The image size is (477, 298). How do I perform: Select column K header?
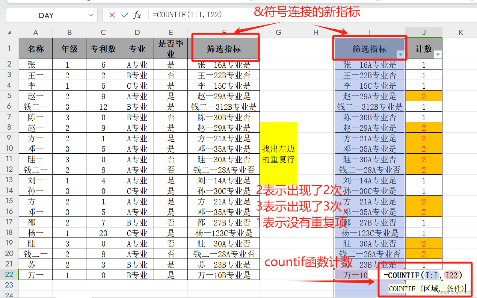tap(461, 33)
